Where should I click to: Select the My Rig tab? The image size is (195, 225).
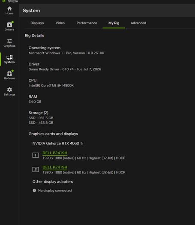point(114,23)
